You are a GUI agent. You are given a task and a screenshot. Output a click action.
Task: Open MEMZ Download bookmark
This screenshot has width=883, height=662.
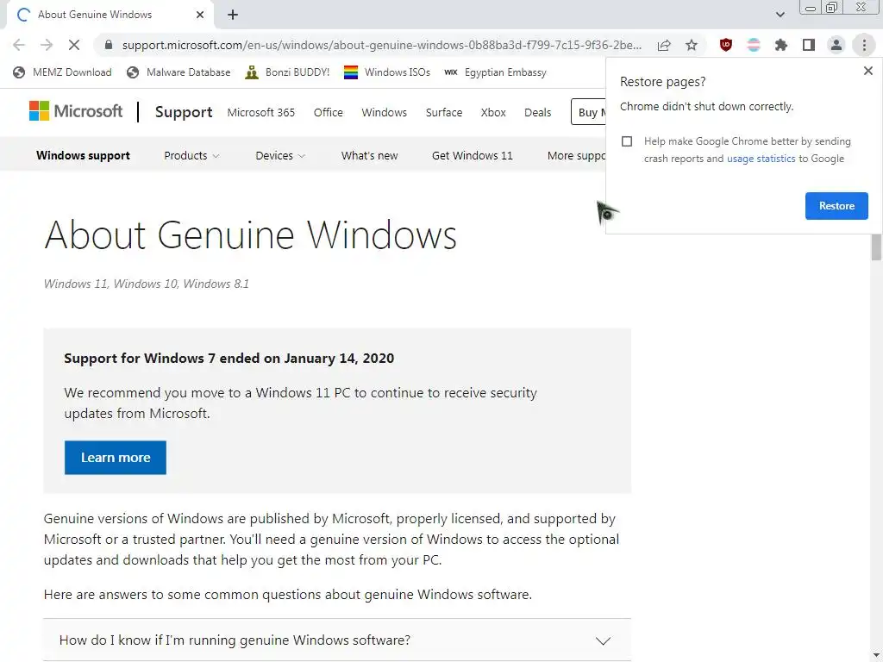(x=62, y=72)
